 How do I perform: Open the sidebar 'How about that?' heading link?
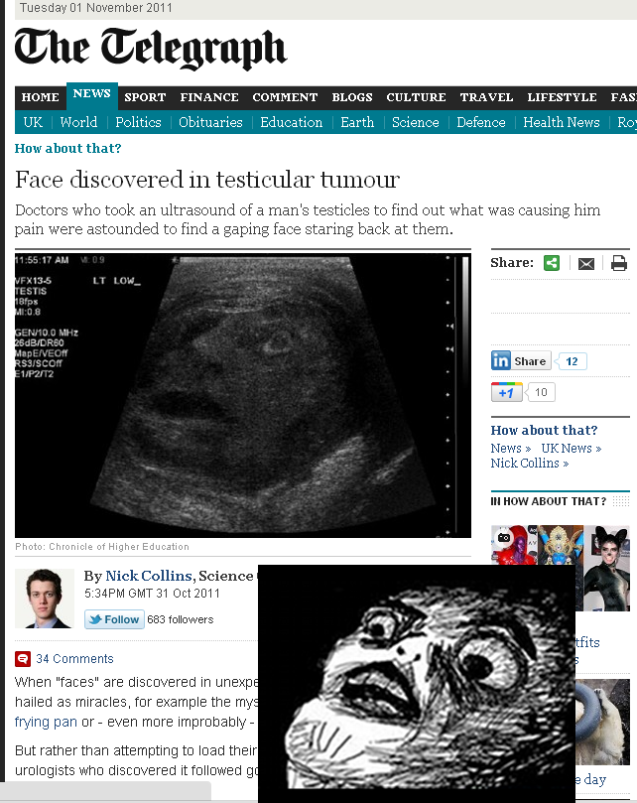click(x=544, y=430)
